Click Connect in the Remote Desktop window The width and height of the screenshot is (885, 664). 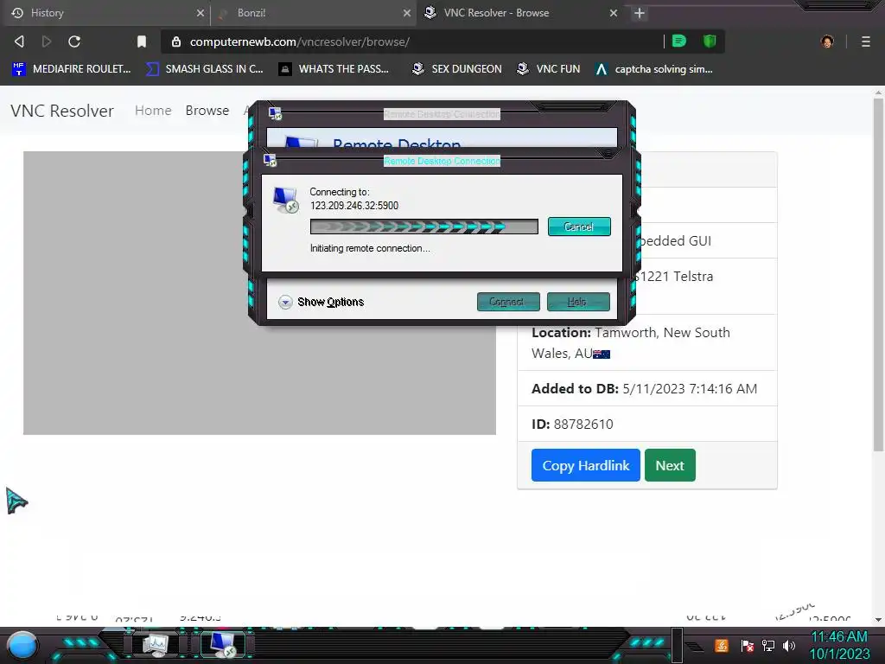tap(508, 302)
